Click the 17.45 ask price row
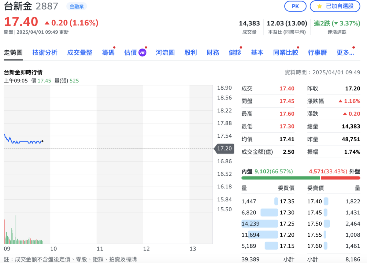Screen dimensions: 367x263 coord(334,213)
